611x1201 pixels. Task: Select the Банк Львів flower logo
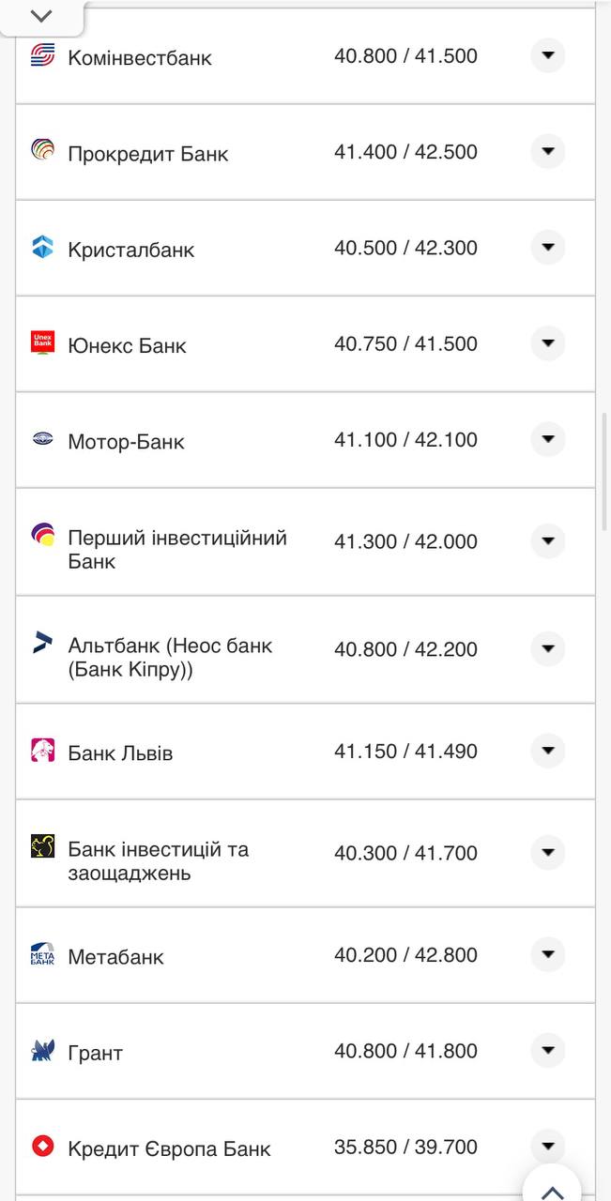[41, 751]
